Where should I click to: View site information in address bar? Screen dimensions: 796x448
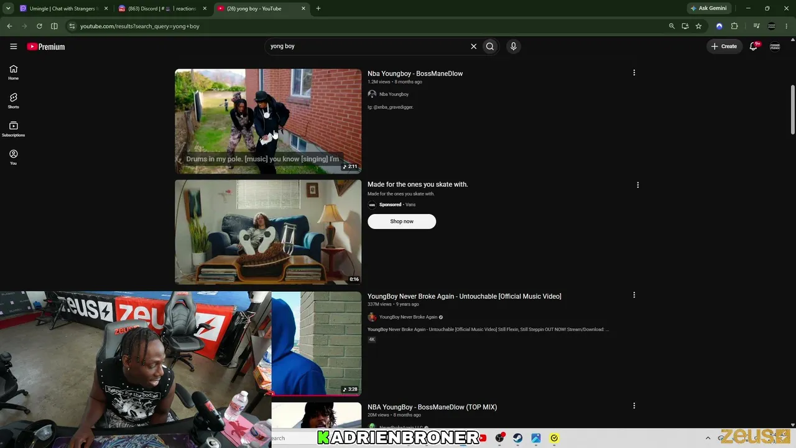coord(72,26)
